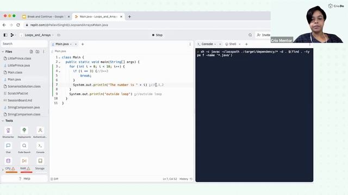The height and width of the screenshot is (195, 348).
Task: Click the RAM usage indicator
Action: [26, 170]
